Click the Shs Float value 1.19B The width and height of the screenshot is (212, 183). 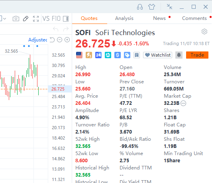point(170,146)
